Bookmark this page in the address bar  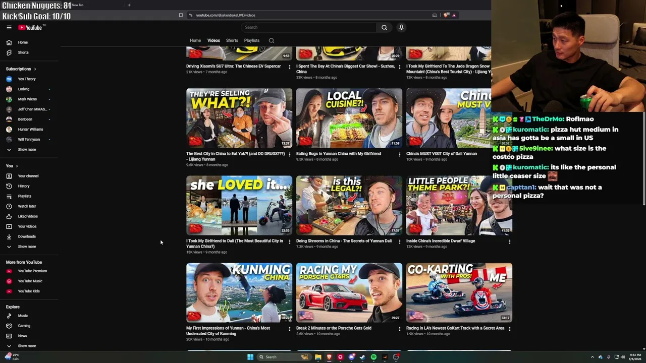(x=181, y=15)
